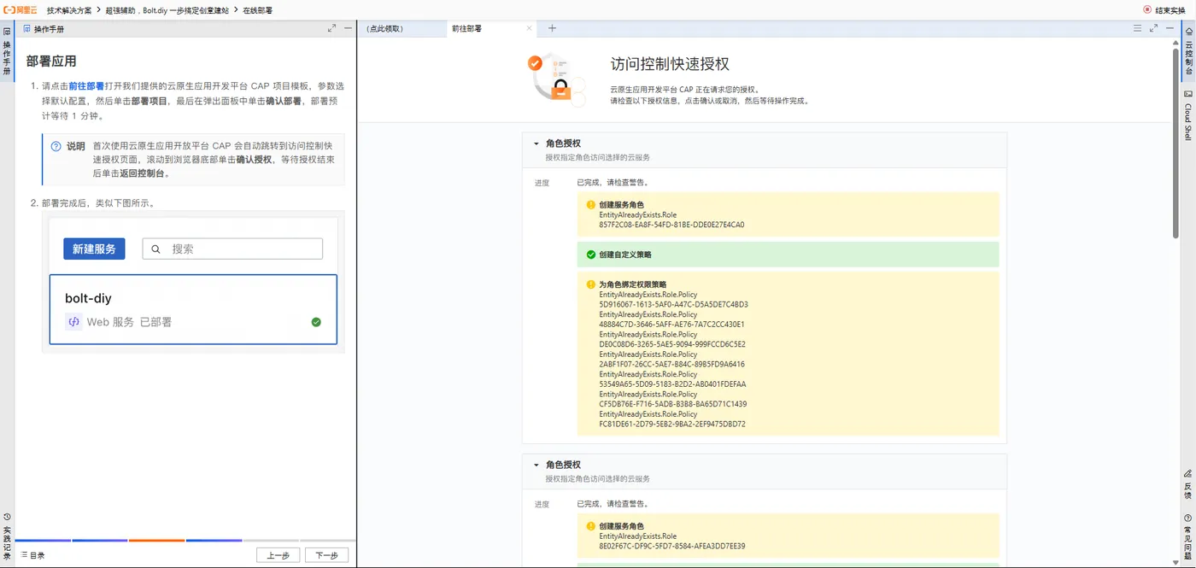Click the 前往部署 link in step 1
Screen dimensions: 1196x568
click(x=86, y=86)
